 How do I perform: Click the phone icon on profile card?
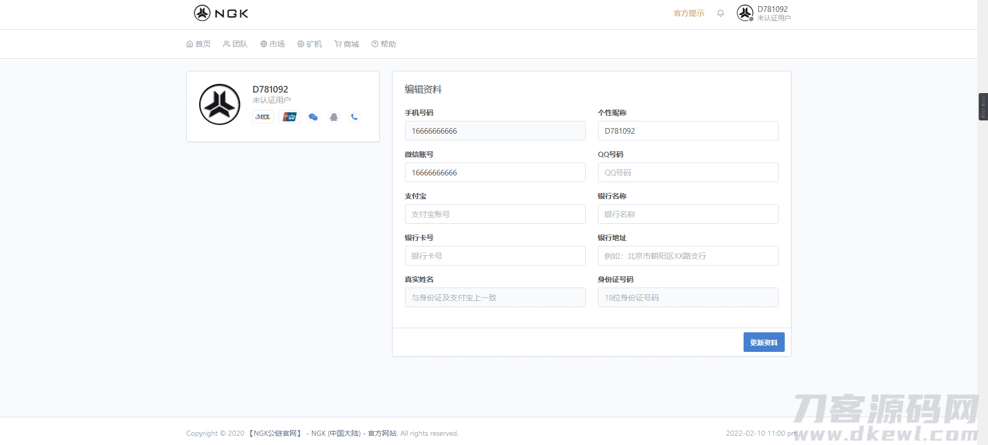[354, 117]
